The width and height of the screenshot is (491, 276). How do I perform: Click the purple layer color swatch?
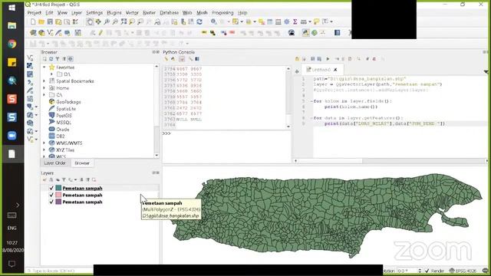coord(58,202)
